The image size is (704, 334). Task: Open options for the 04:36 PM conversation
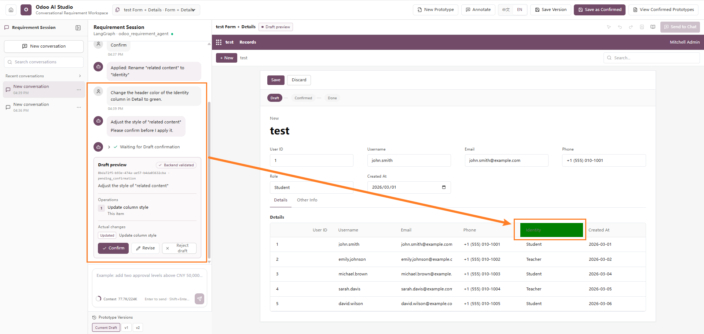(79, 107)
